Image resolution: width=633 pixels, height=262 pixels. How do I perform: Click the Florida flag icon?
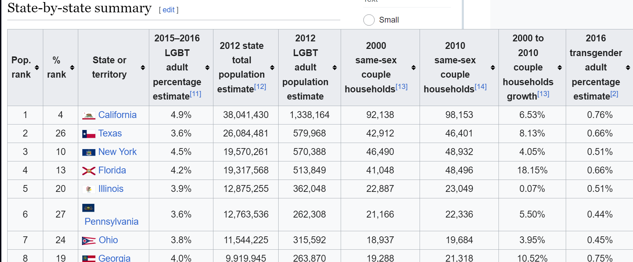(x=89, y=171)
